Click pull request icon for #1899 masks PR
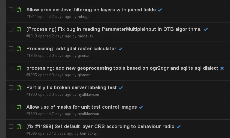This screenshot has width=230, height=138. click(x=20, y=107)
